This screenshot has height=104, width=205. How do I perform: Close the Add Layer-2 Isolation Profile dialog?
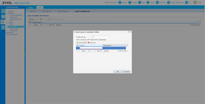coord(130,32)
